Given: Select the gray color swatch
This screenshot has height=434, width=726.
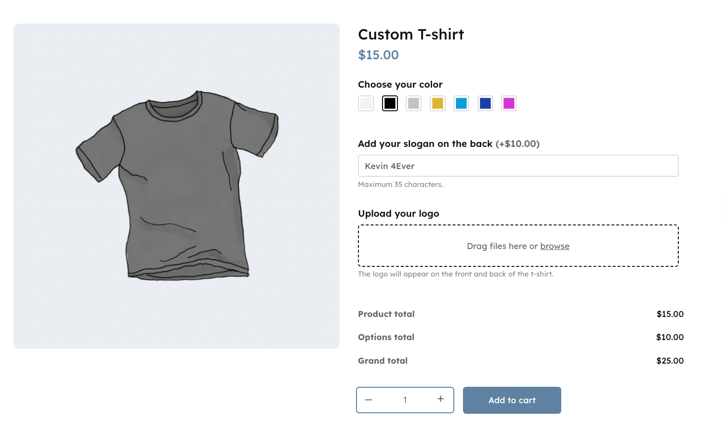Looking at the screenshot, I should [x=413, y=103].
